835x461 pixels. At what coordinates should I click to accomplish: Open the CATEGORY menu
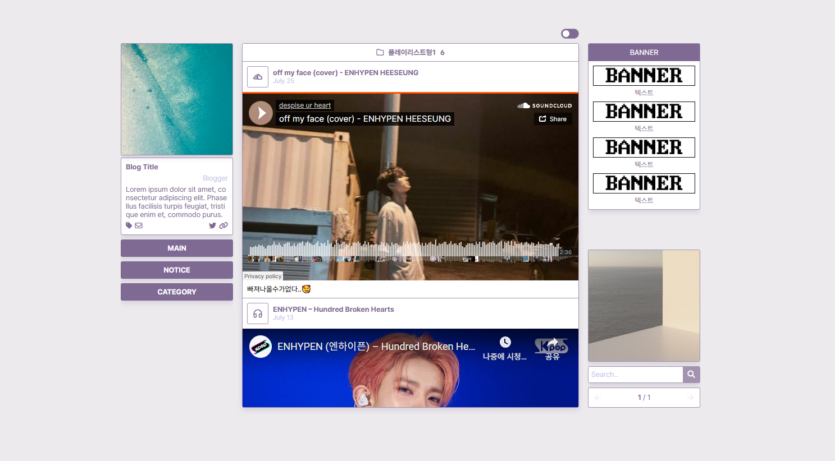click(177, 292)
